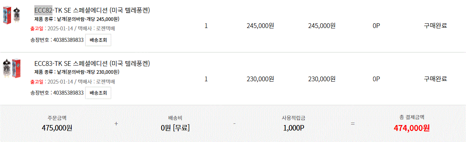Click 구매완료 status in the ECC83 row
Image resolution: width=466 pixels, height=142 pixels.
(x=435, y=79)
